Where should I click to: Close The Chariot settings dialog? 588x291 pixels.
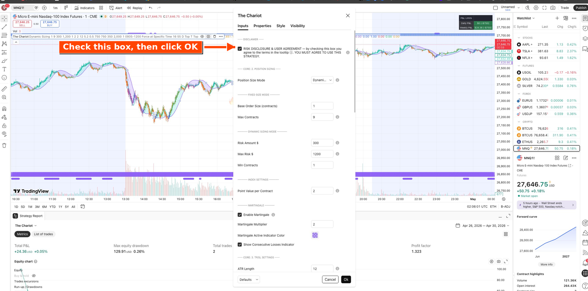click(348, 16)
